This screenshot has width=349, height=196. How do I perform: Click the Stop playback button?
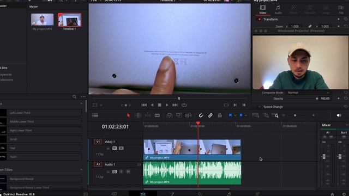(159, 105)
